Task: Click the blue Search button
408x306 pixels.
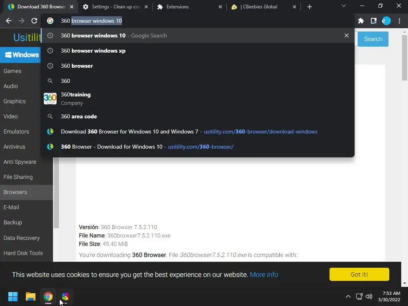Action: 373,39
